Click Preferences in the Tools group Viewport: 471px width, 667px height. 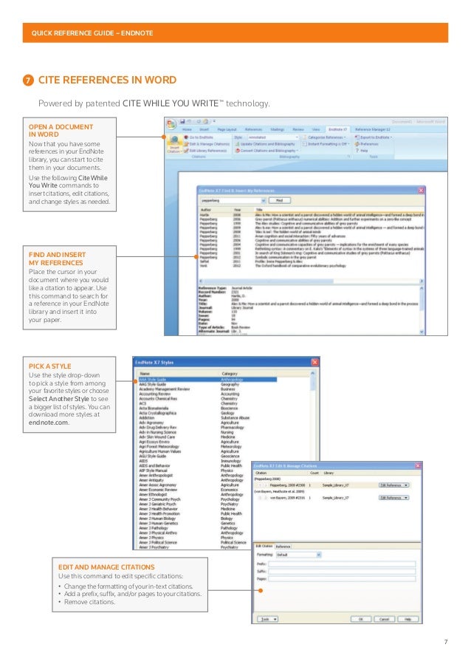(366, 144)
